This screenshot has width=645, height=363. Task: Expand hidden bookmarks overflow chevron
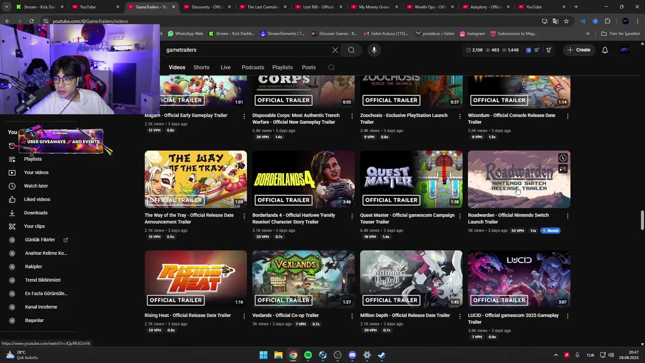coord(588,34)
